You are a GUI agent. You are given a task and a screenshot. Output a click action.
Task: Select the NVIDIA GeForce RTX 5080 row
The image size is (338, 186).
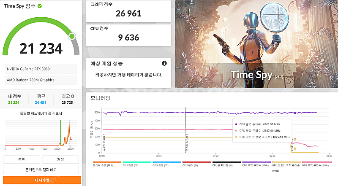41,69
